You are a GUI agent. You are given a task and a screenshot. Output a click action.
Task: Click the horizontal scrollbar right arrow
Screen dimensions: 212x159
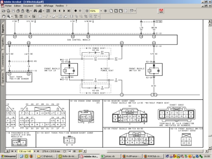click(x=206, y=151)
